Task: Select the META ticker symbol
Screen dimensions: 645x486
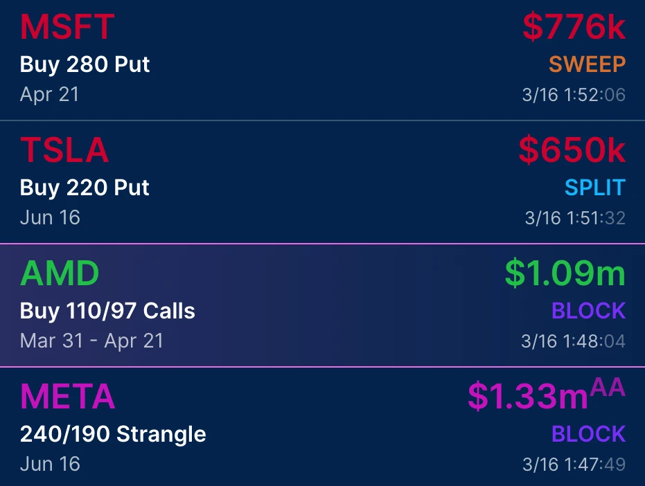Action: click(67, 397)
